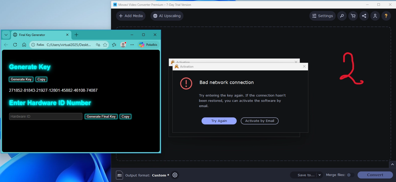Click the share icon in Movavi toolbar
Screen dimensions: 396x182
(x=364, y=16)
